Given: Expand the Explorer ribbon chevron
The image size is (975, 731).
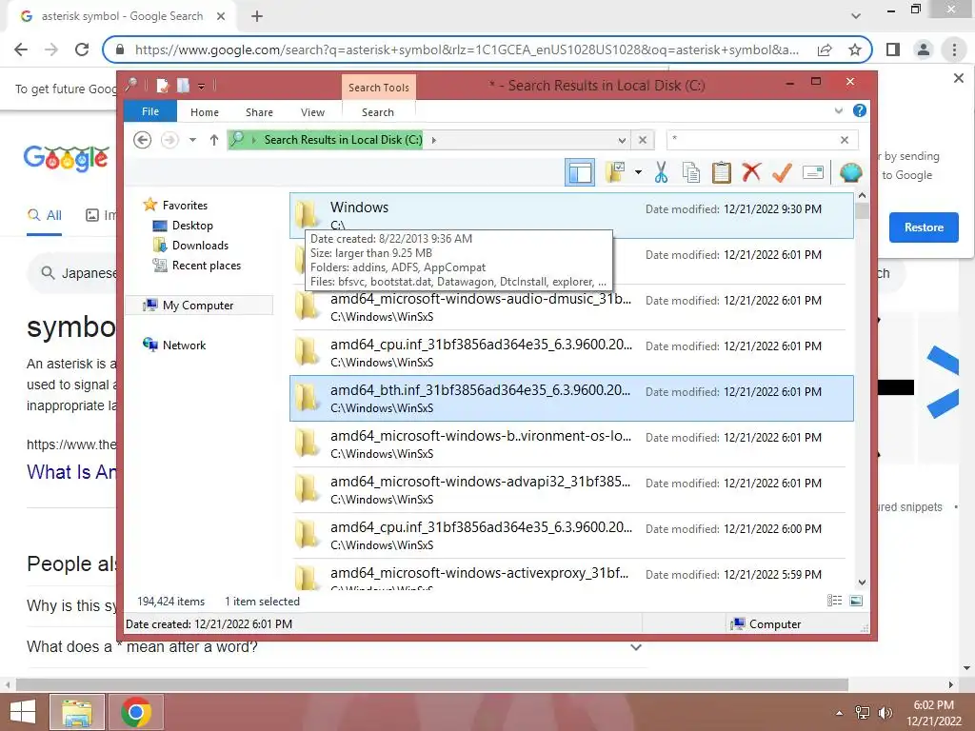Looking at the screenshot, I should [x=839, y=110].
